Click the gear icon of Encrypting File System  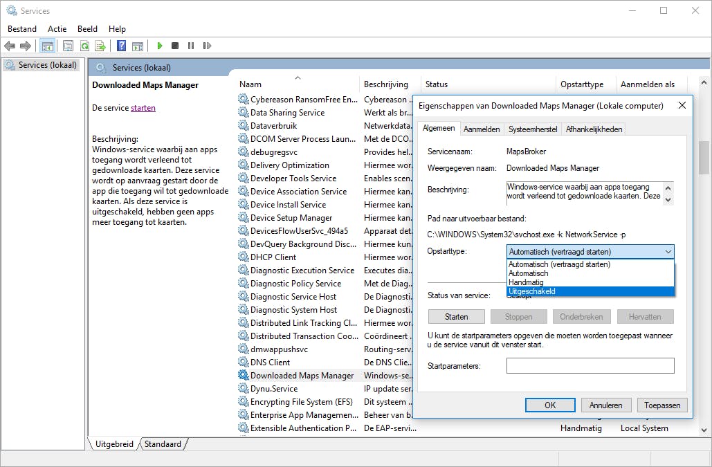point(244,402)
